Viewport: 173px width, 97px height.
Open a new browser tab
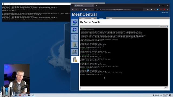coord(96,6)
